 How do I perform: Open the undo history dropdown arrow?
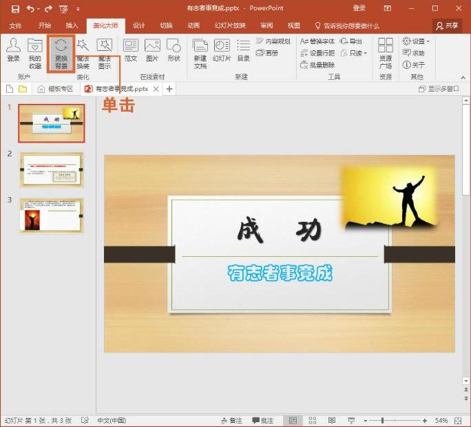(x=39, y=10)
